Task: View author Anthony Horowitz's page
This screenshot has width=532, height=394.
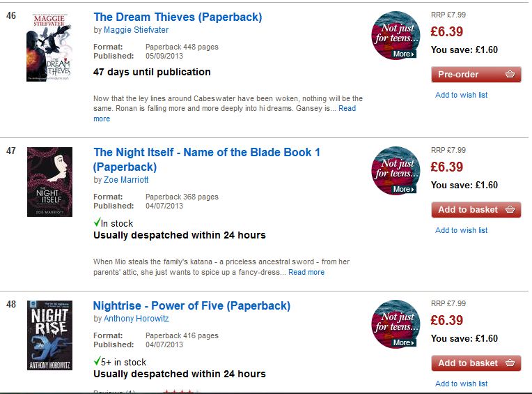Action: [x=136, y=319]
